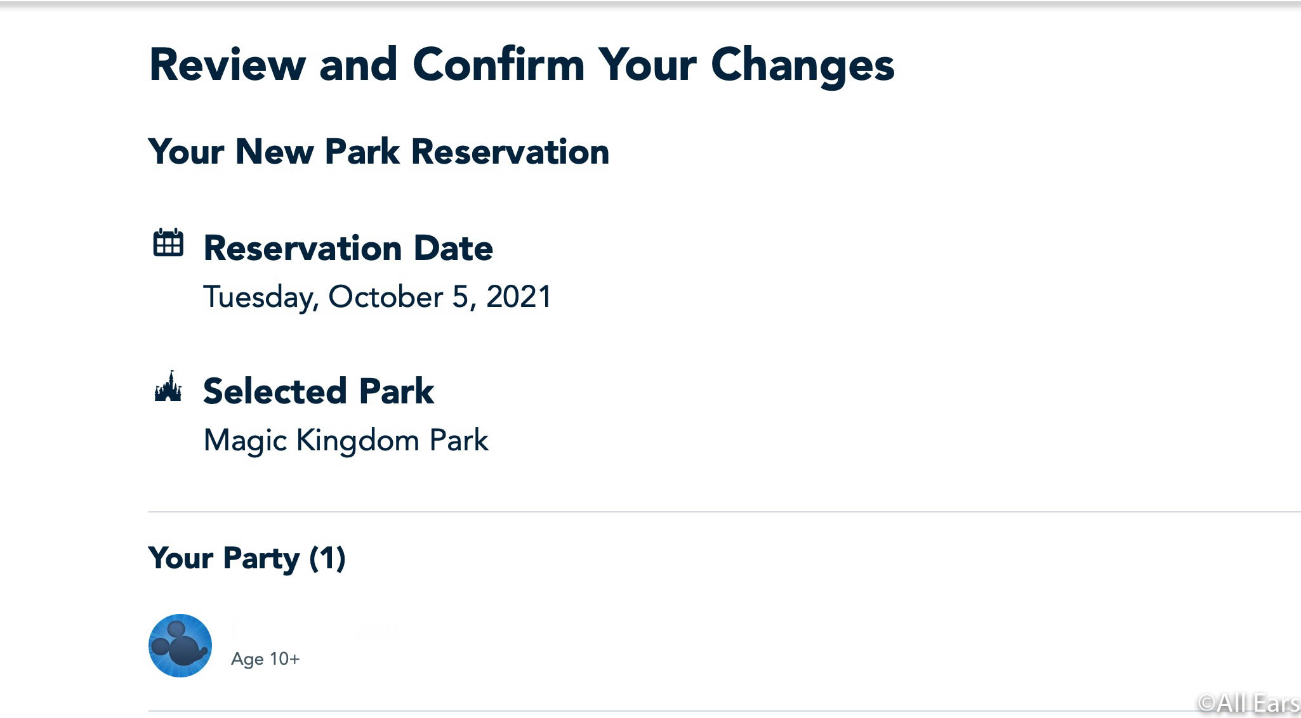Image resolution: width=1301 pixels, height=718 pixels.
Task: Click the All Ears watermark
Action: pos(1248,703)
